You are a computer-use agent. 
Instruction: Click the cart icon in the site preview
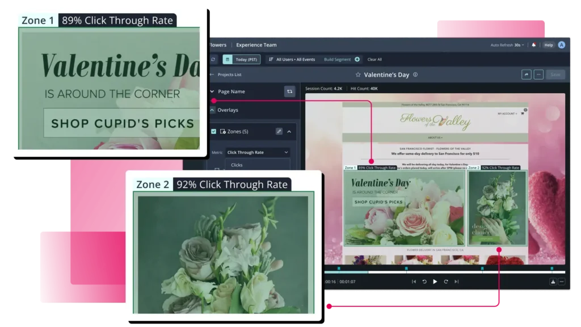[x=523, y=114]
